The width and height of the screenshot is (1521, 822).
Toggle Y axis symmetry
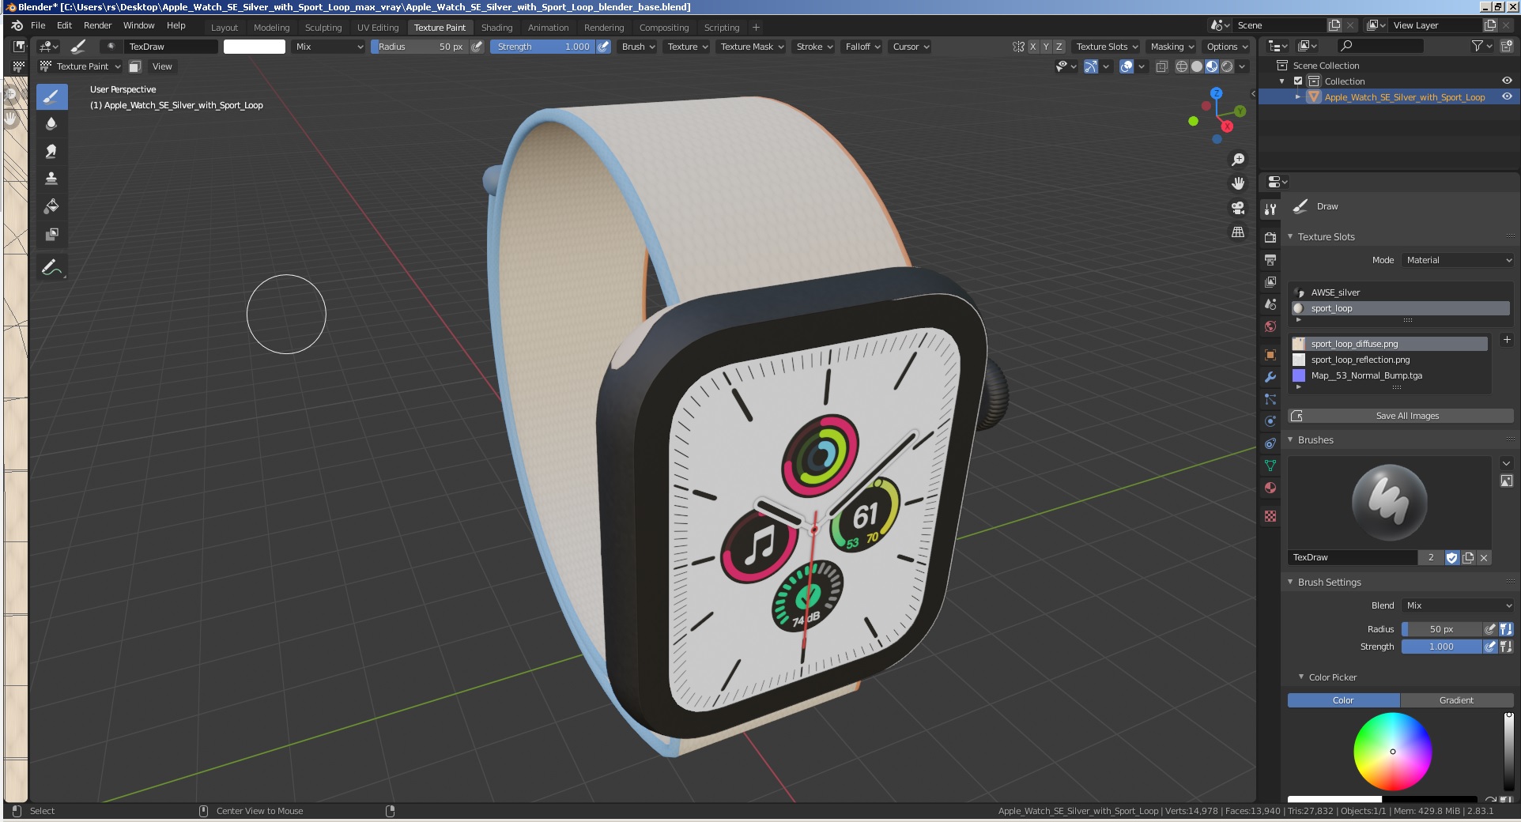pyautogui.click(x=1046, y=47)
